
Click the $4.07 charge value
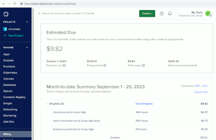coord(204,112)
